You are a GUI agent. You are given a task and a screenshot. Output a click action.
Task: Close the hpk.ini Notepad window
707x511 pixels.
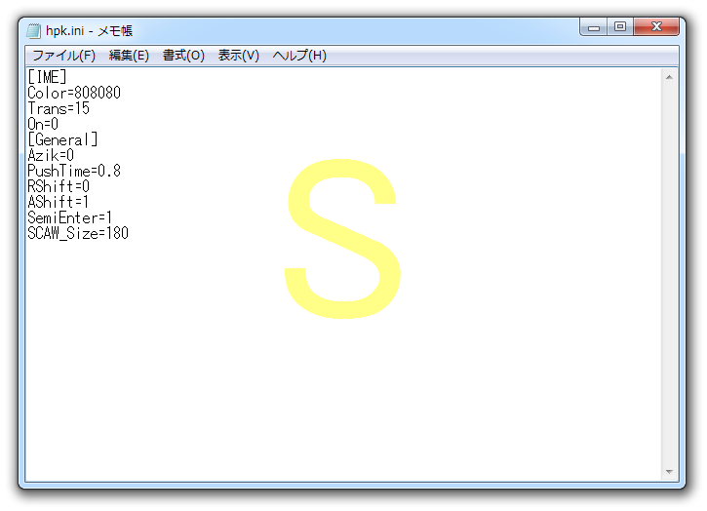click(x=656, y=27)
